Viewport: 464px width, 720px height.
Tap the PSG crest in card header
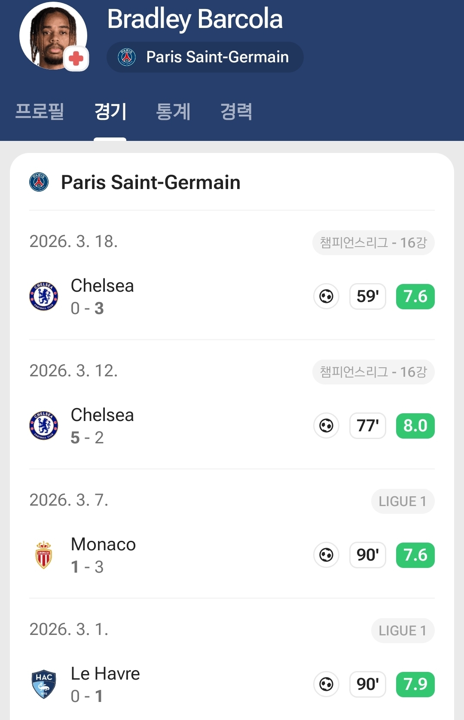[x=39, y=182]
